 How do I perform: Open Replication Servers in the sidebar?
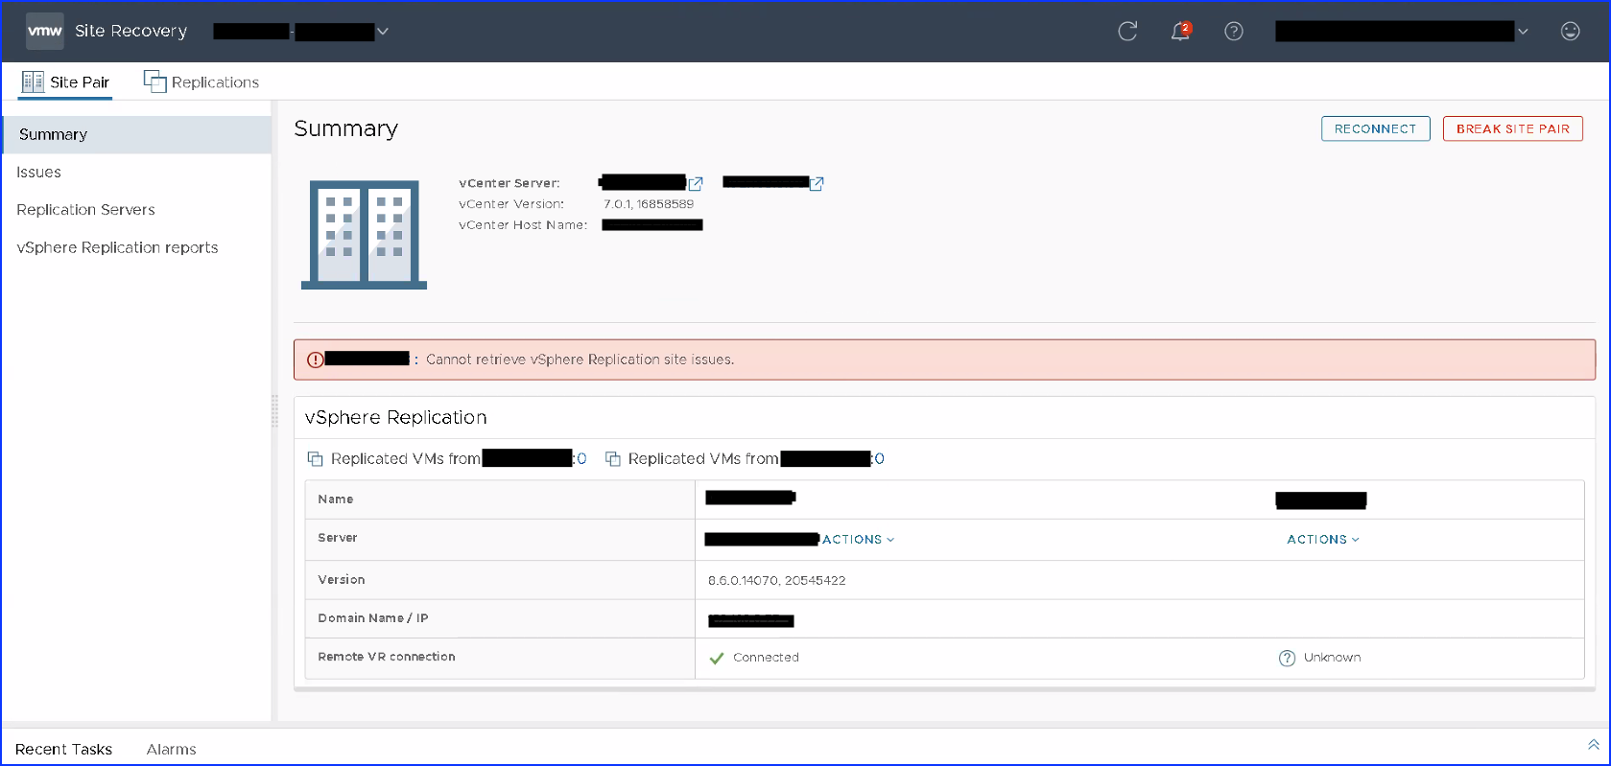(85, 210)
